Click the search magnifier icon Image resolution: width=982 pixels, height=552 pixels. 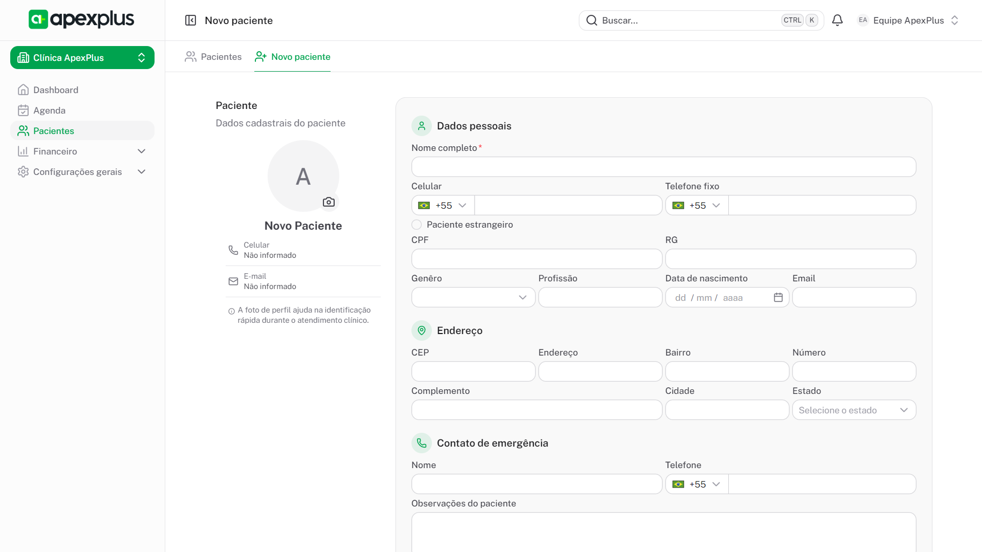click(x=592, y=20)
